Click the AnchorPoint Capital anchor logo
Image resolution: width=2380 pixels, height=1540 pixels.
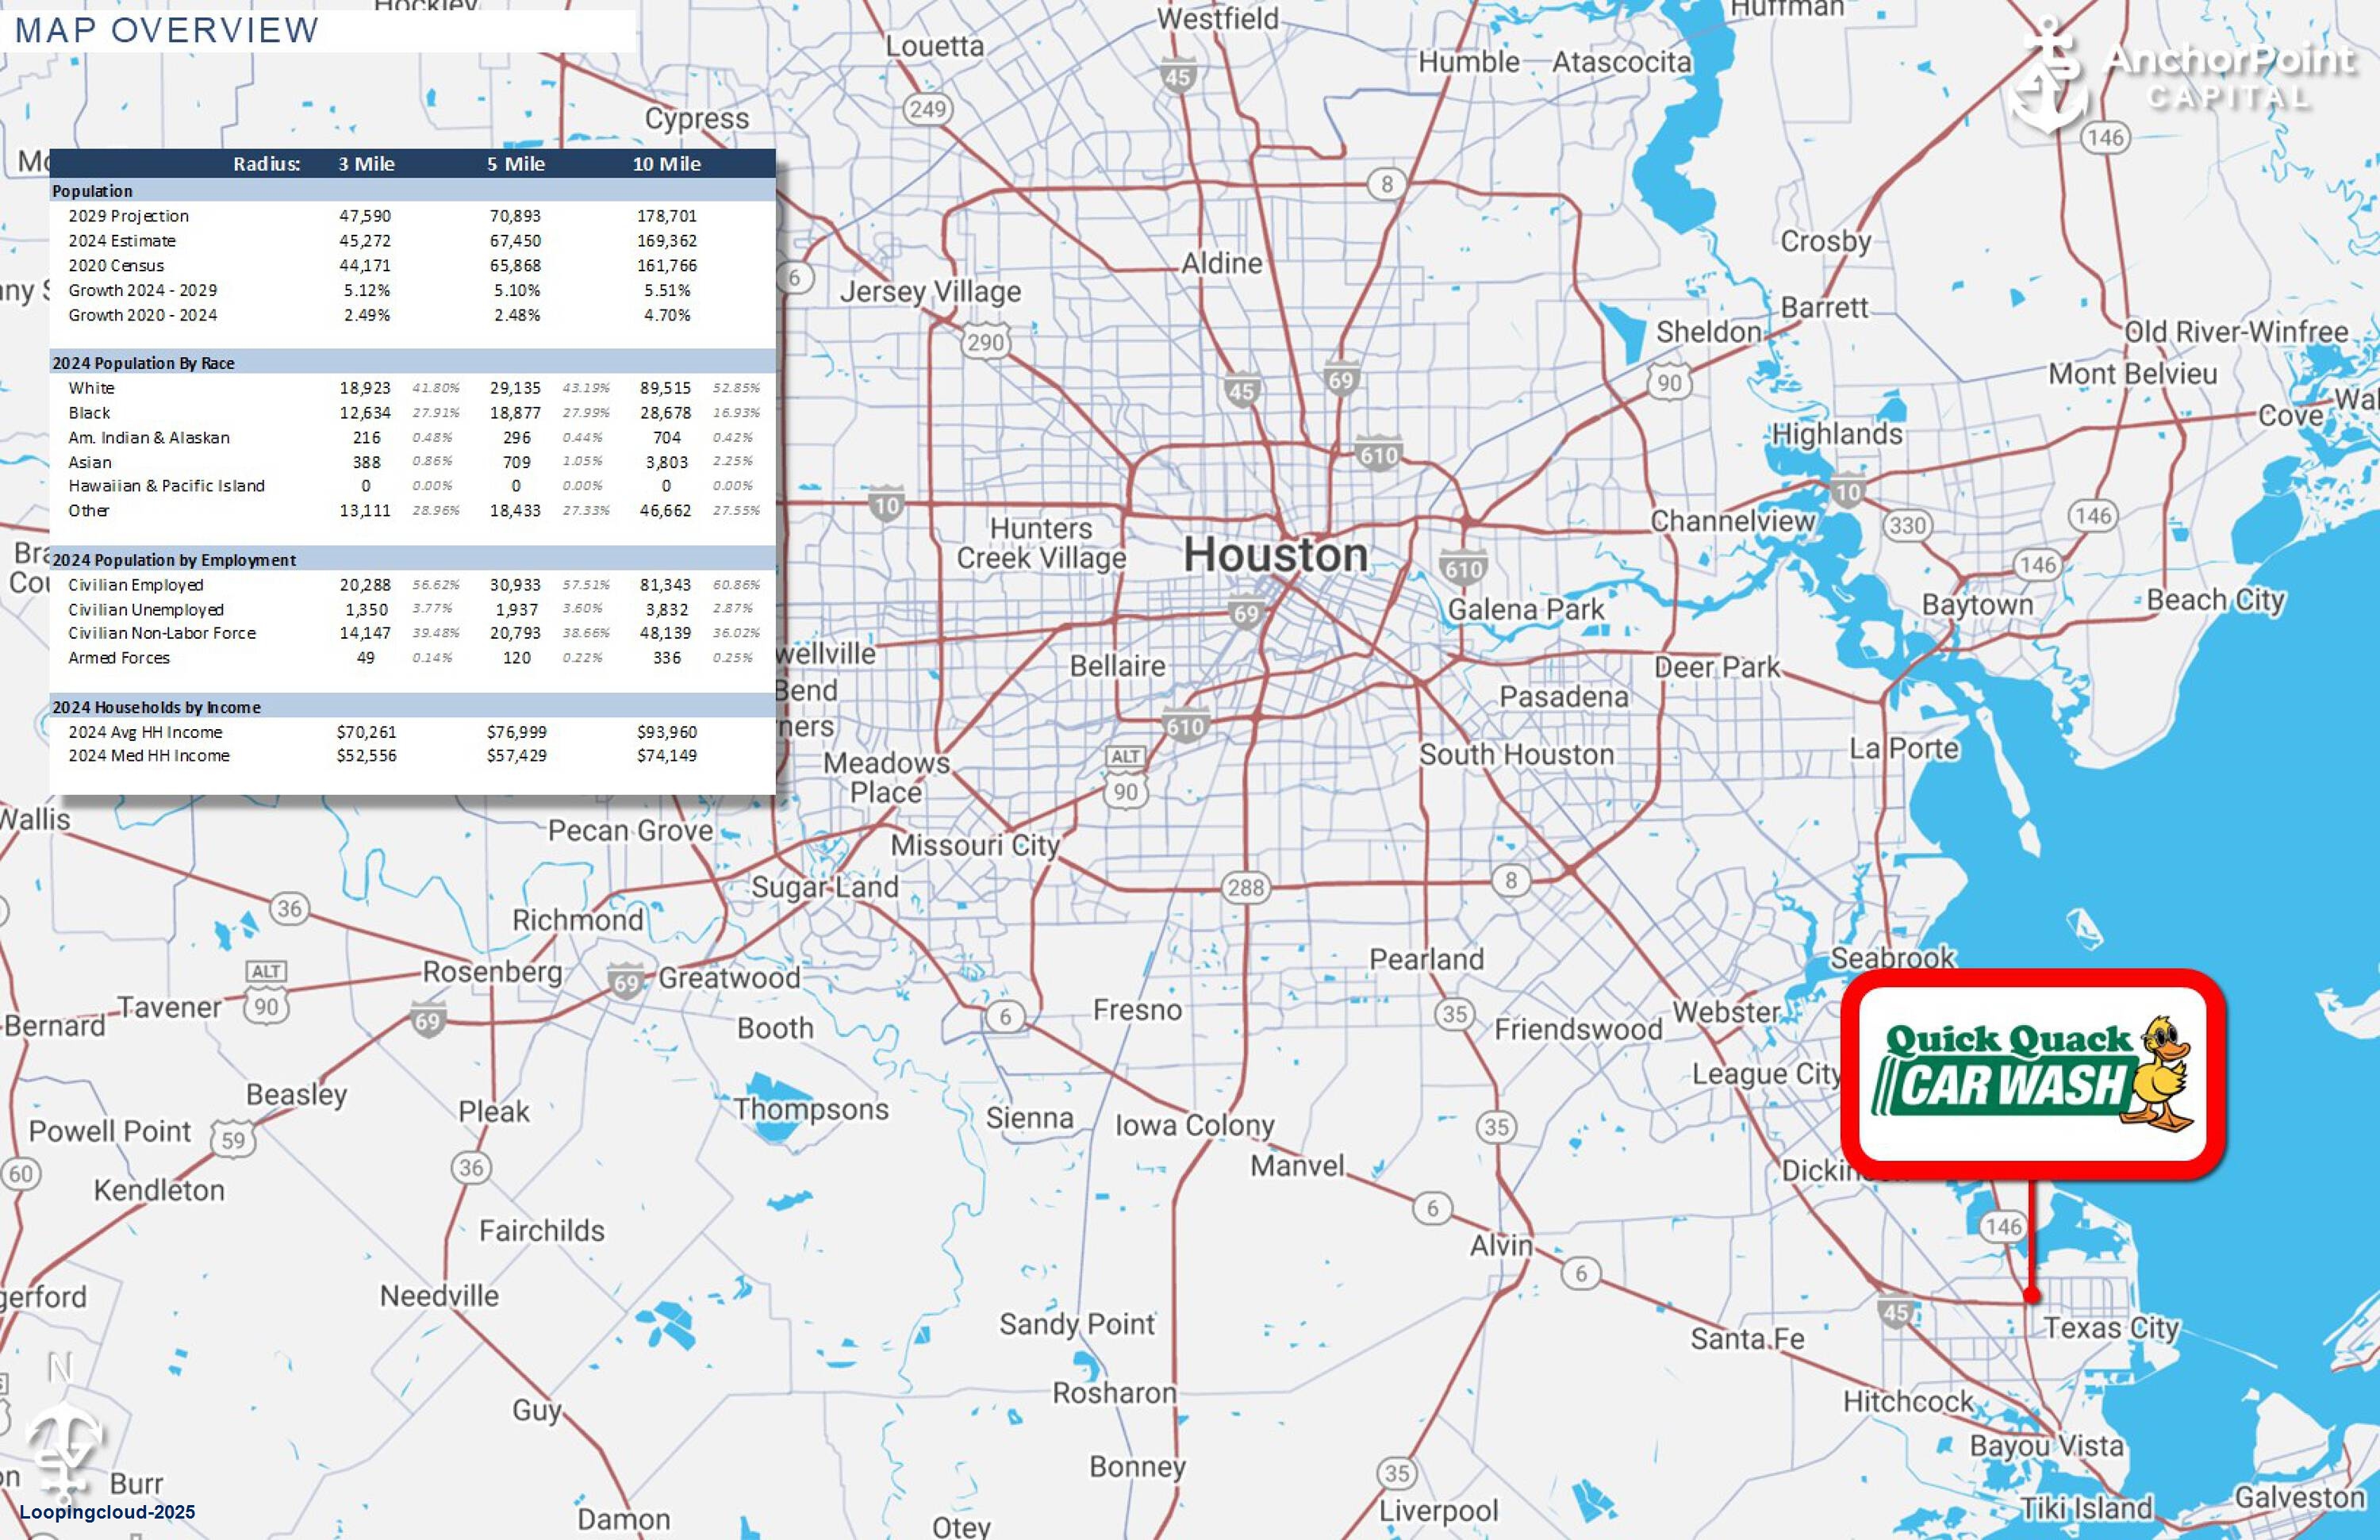pos(2050,75)
